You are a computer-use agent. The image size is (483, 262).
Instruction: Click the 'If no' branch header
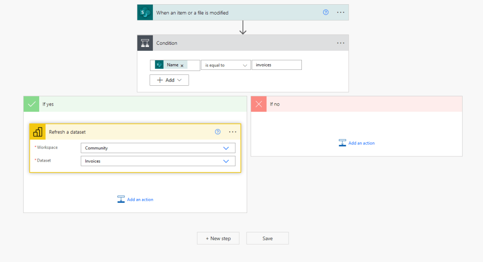coord(357,104)
